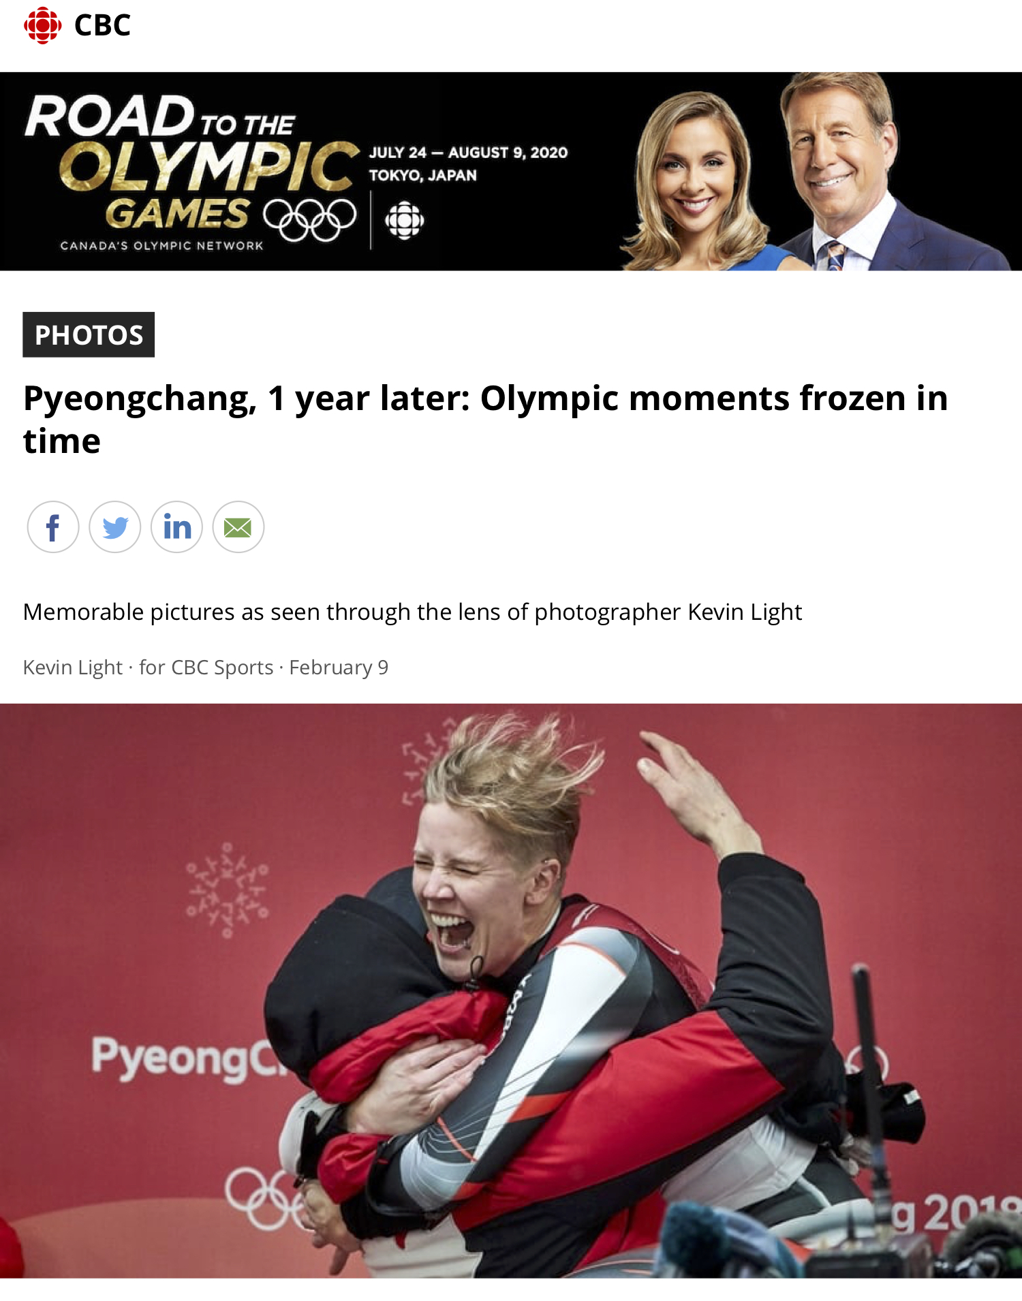
Task: Click the Canada's Olympic Network tagline
Action: (161, 246)
